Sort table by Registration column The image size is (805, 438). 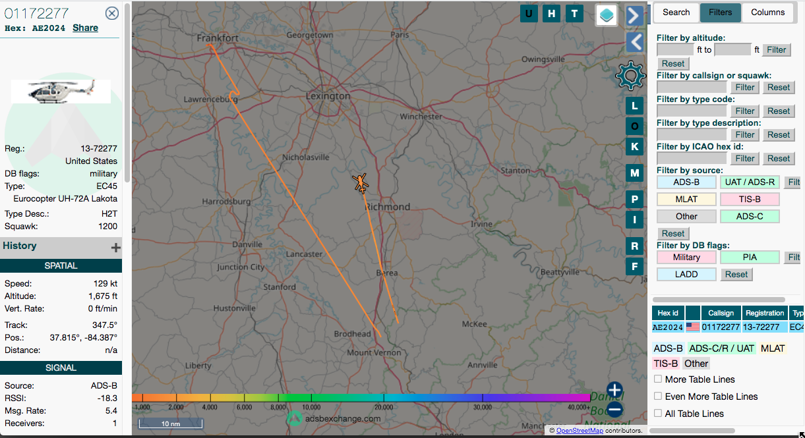click(765, 313)
